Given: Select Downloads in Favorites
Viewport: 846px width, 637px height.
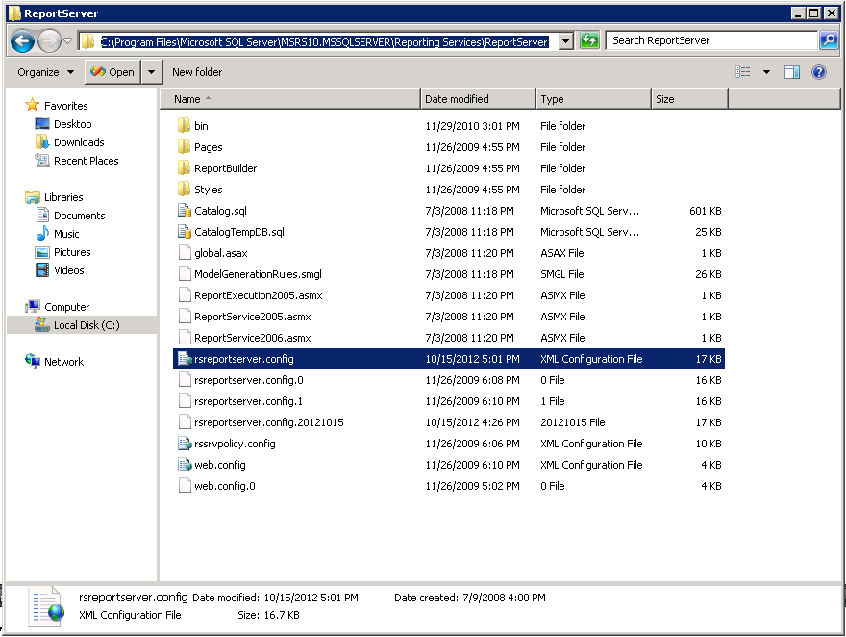Looking at the screenshot, I should [x=79, y=142].
